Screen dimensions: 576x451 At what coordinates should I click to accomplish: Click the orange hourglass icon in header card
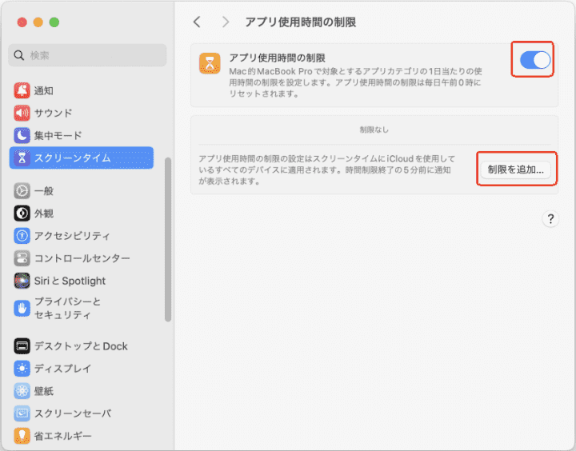pos(210,63)
